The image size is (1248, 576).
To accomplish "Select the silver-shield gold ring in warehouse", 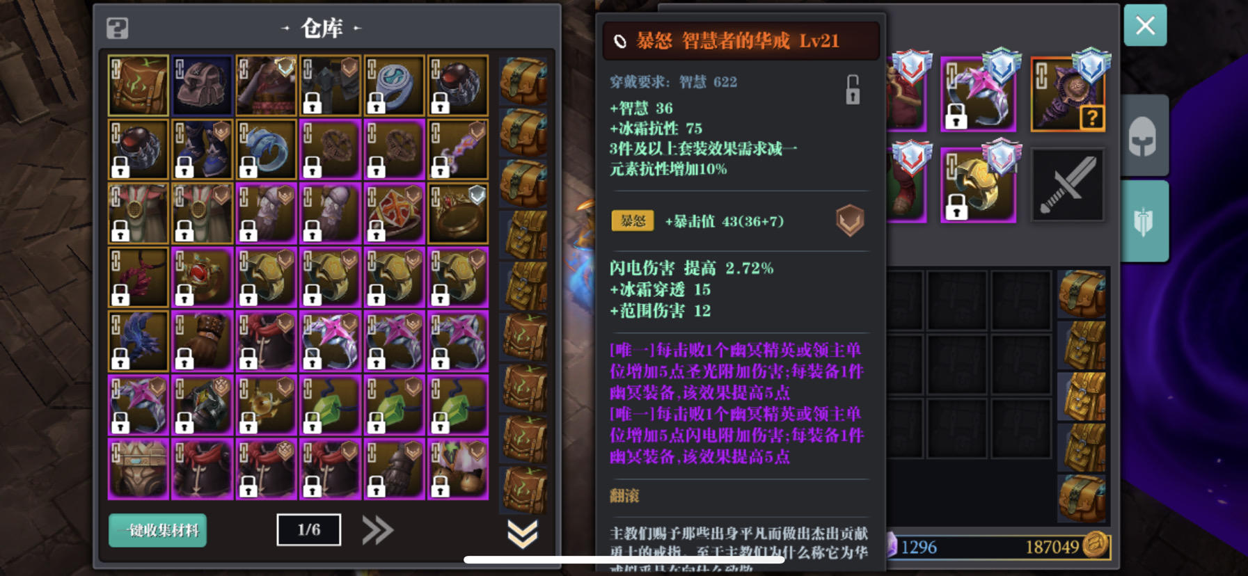I will [458, 214].
